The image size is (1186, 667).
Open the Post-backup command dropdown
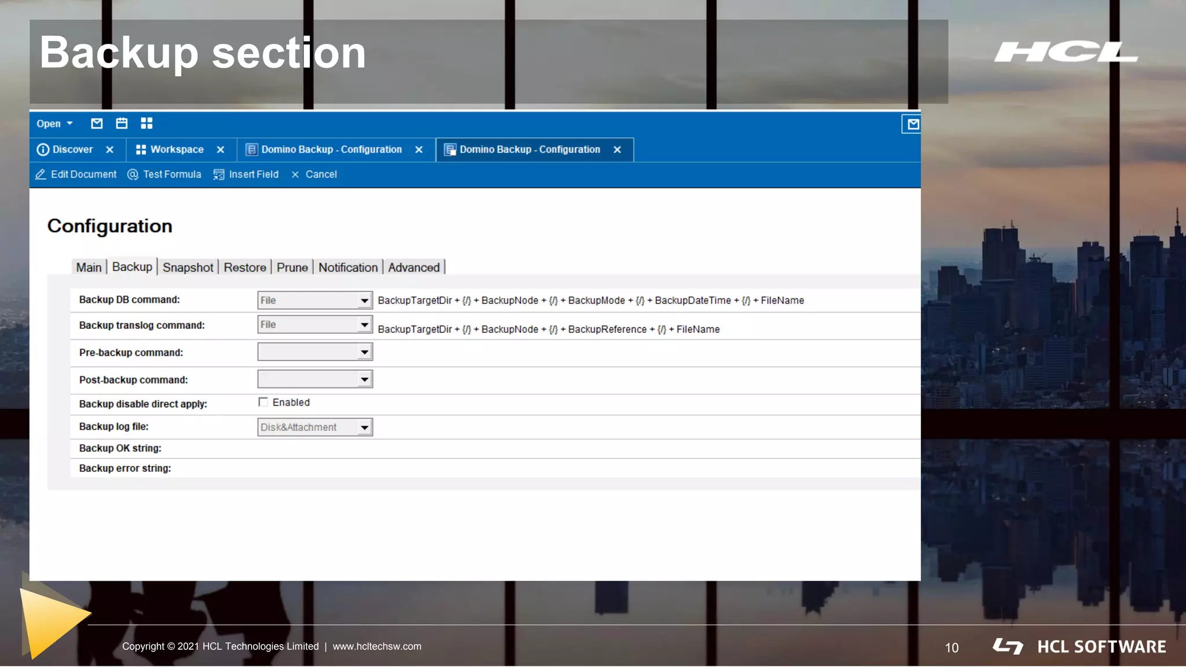[364, 380]
